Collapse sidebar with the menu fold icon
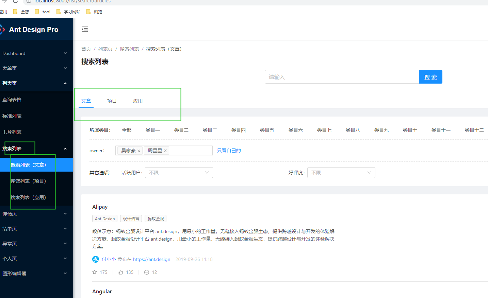Image resolution: width=488 pixels, height=298 pixels. coord(85,29)
